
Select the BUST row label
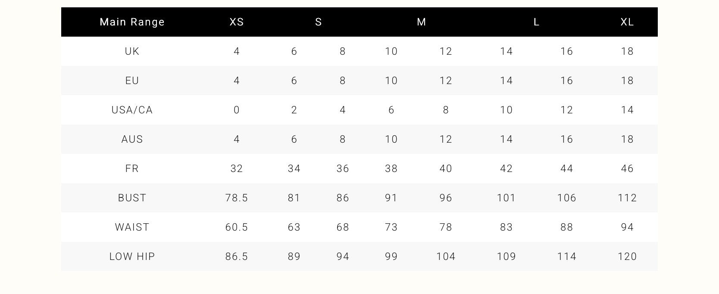pos(132,198)
